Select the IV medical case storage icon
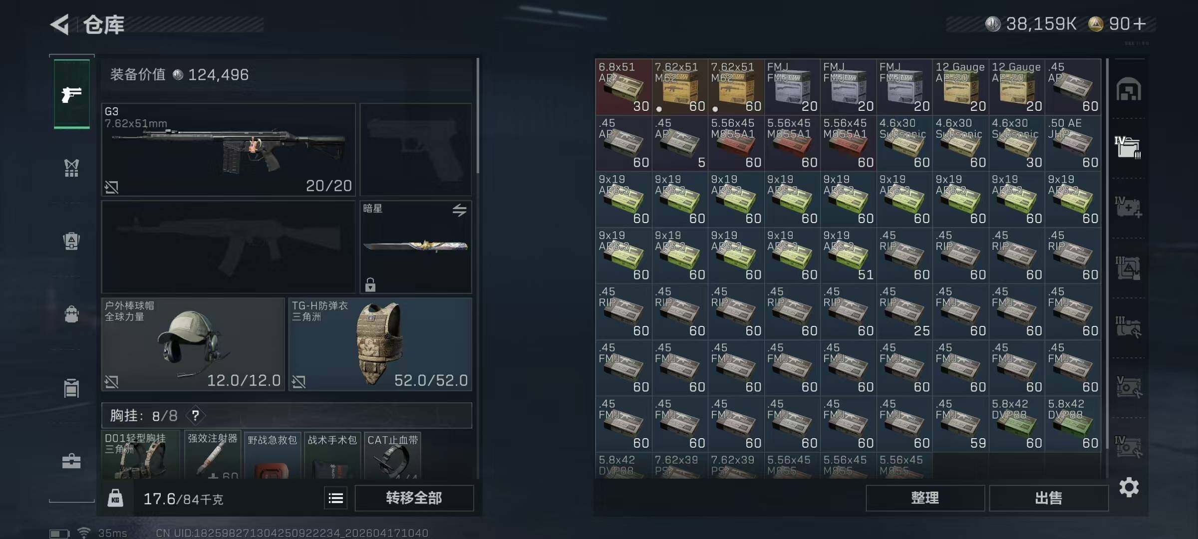Screen dimensions: 1198x539 point(1128,207)
